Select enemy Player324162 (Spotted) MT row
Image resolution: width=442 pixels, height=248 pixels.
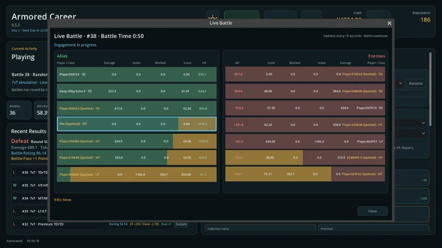(305, 174)
